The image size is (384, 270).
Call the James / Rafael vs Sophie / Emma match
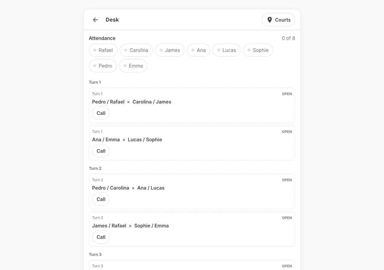point(101,237)
